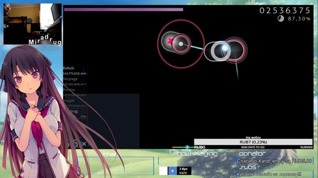Click the RUB7 (0.23%) donation progress bar
This screenshot has width=318, height=178.
pos(253,142)
